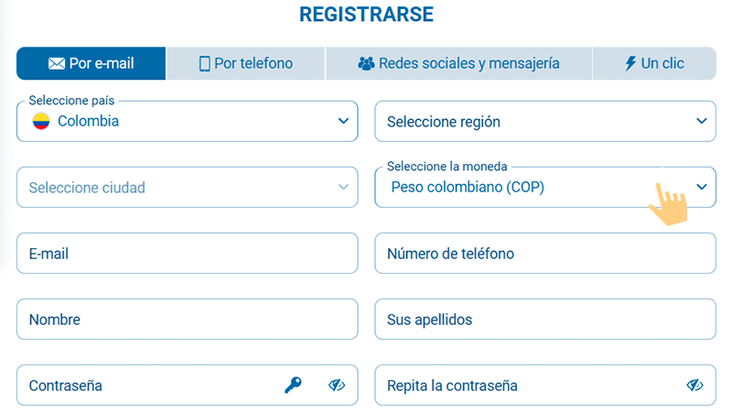
Task: Click into the Nombre field
Action: click(187, 320)
